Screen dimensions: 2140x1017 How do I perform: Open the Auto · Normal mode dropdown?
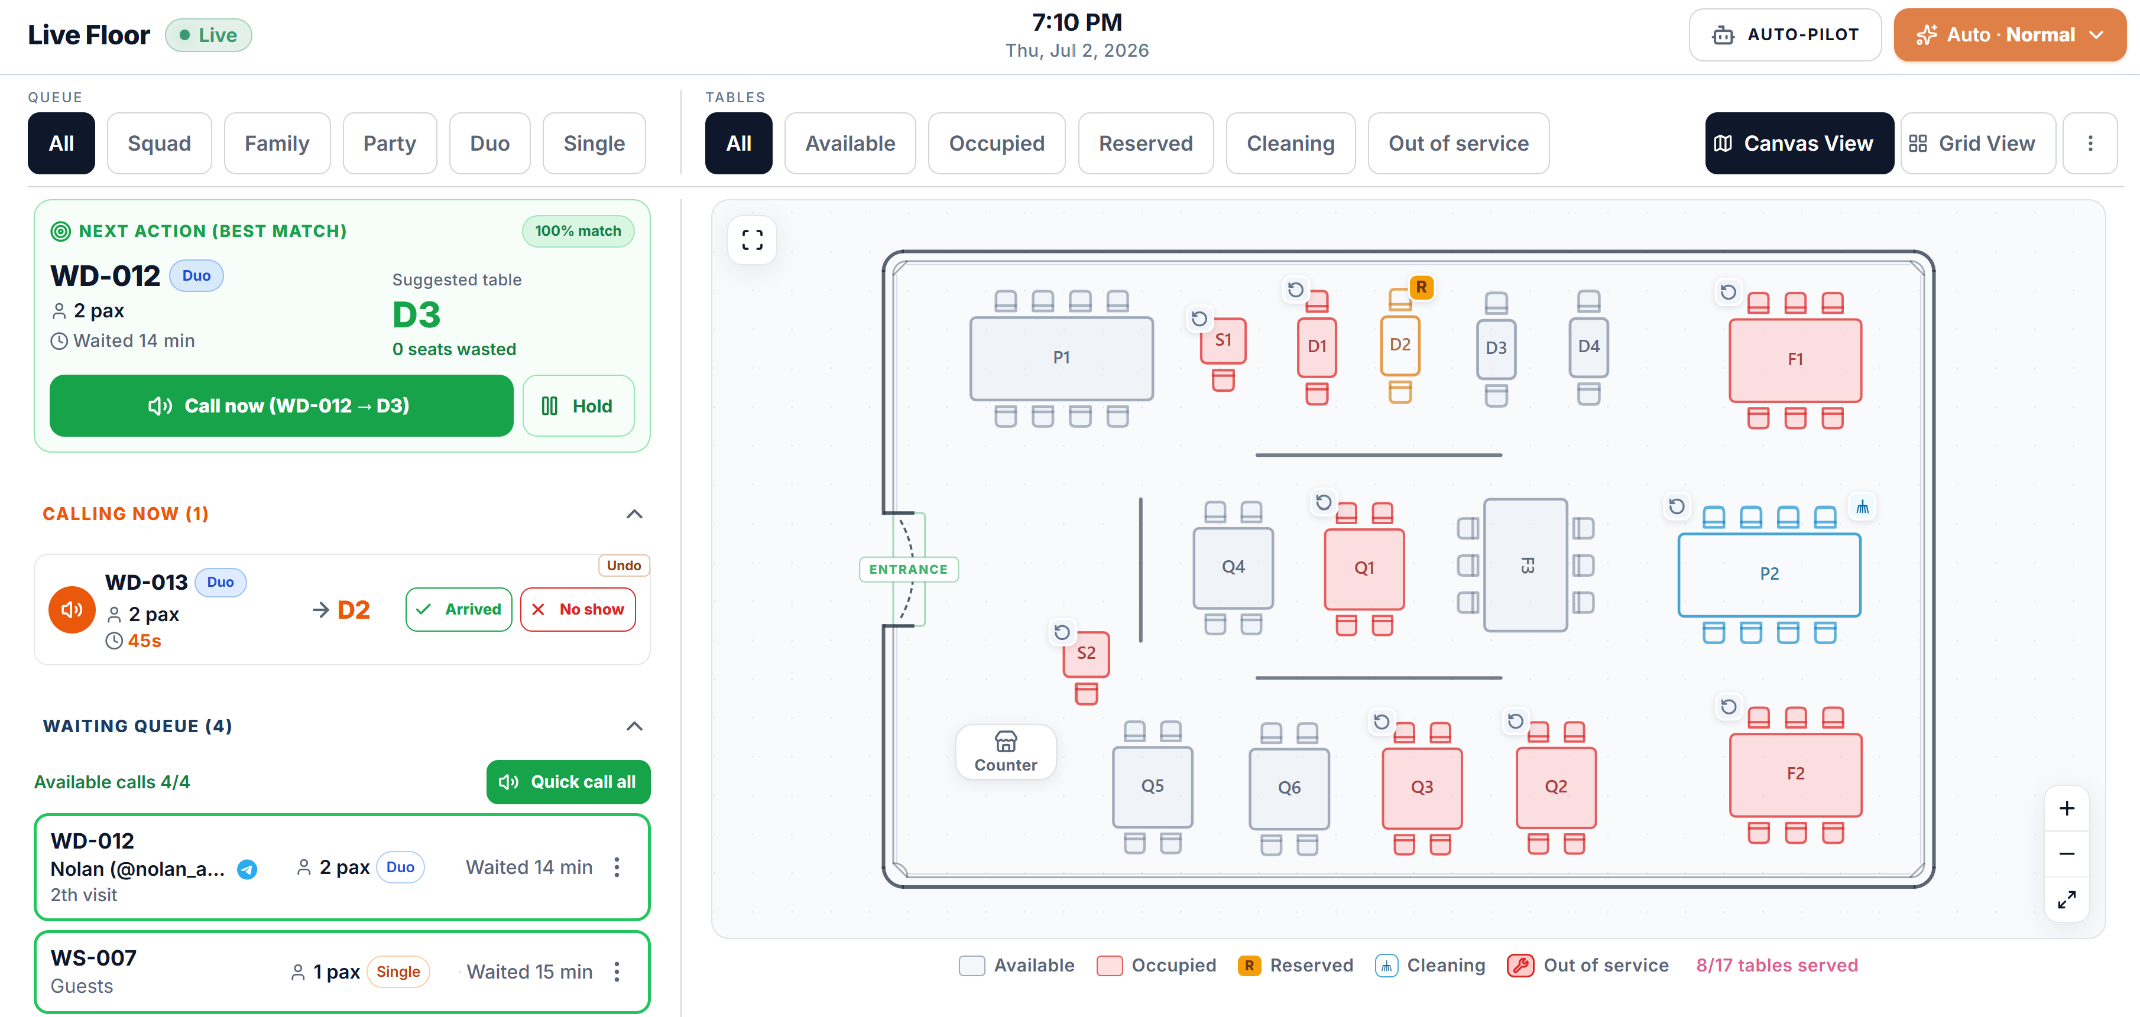pos(2009,35)
